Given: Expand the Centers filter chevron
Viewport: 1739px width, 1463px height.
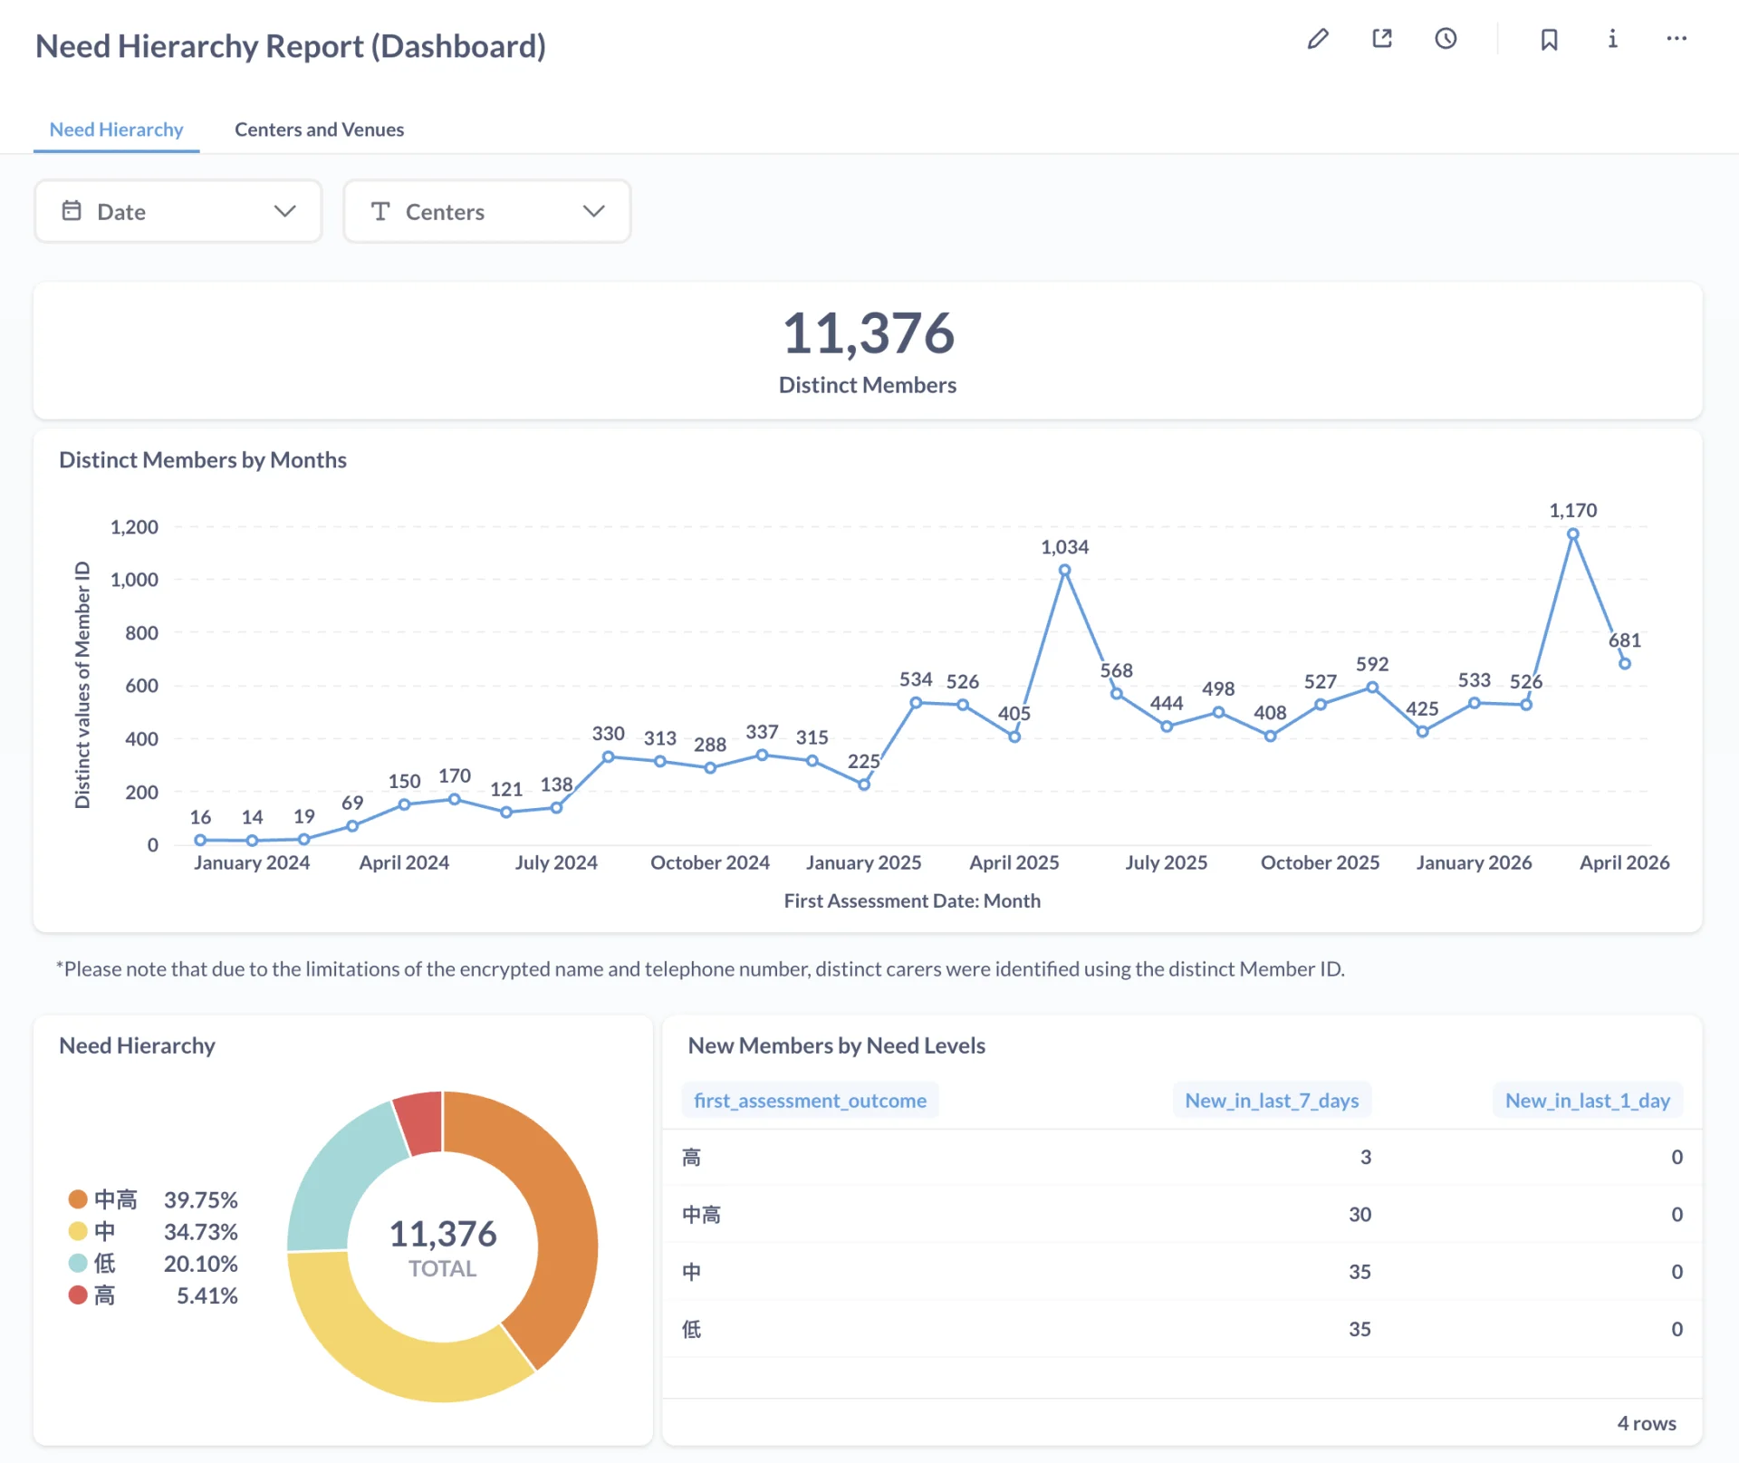Looking at the screenshot, I should click(x=594, y=211).
